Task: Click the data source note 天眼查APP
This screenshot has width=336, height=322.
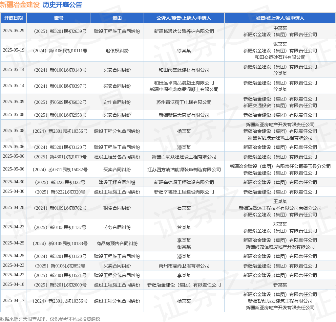Action: pos(34,319)
